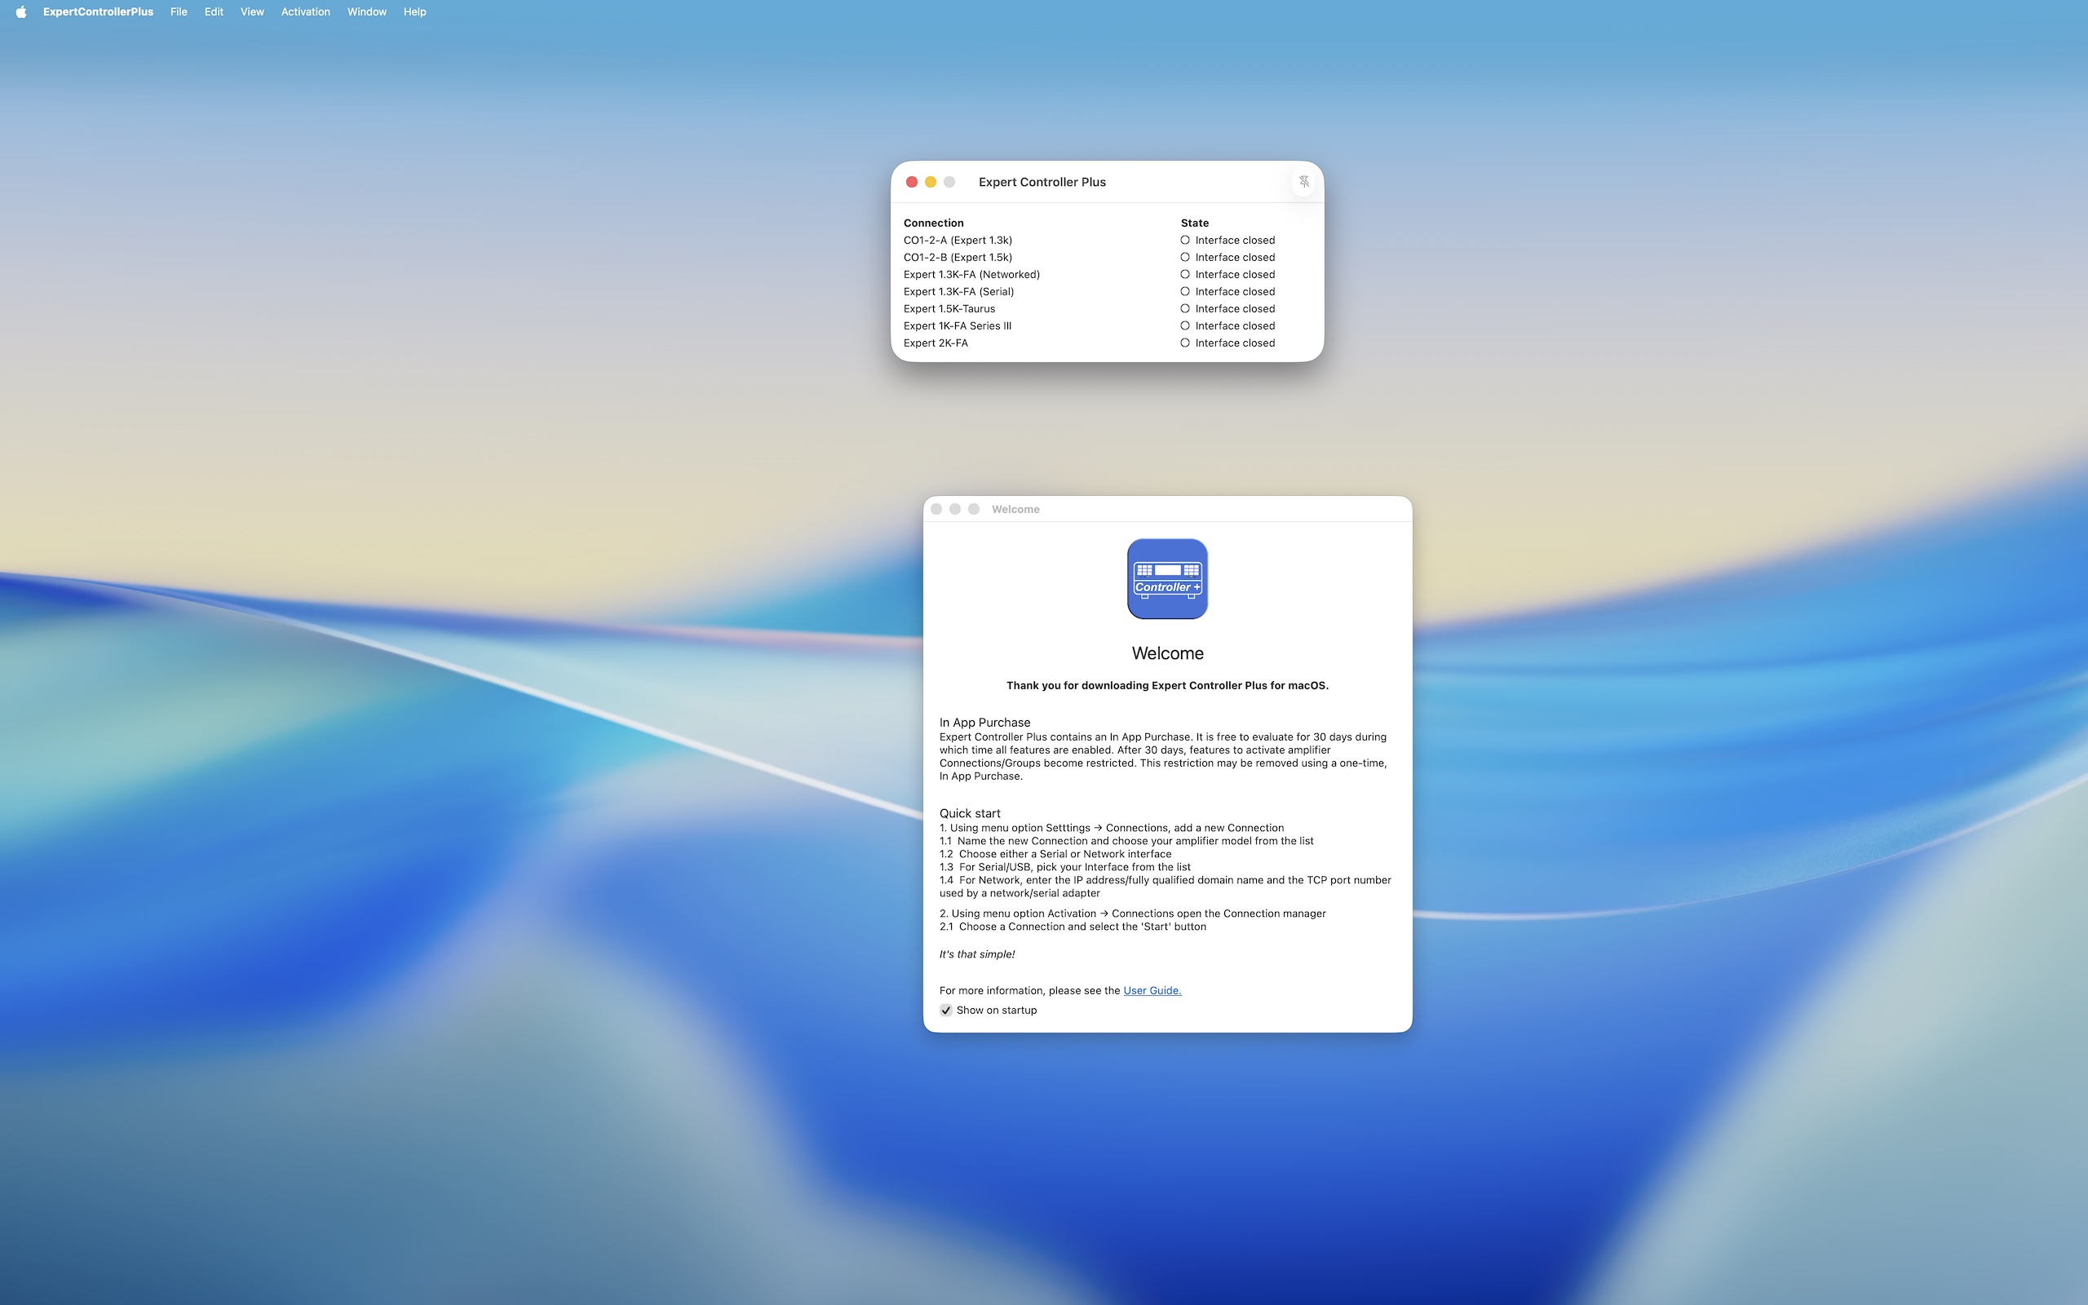Open the User Guide link
2088x1305 pixels.
pyautogui.click(x=1152, y=990)
